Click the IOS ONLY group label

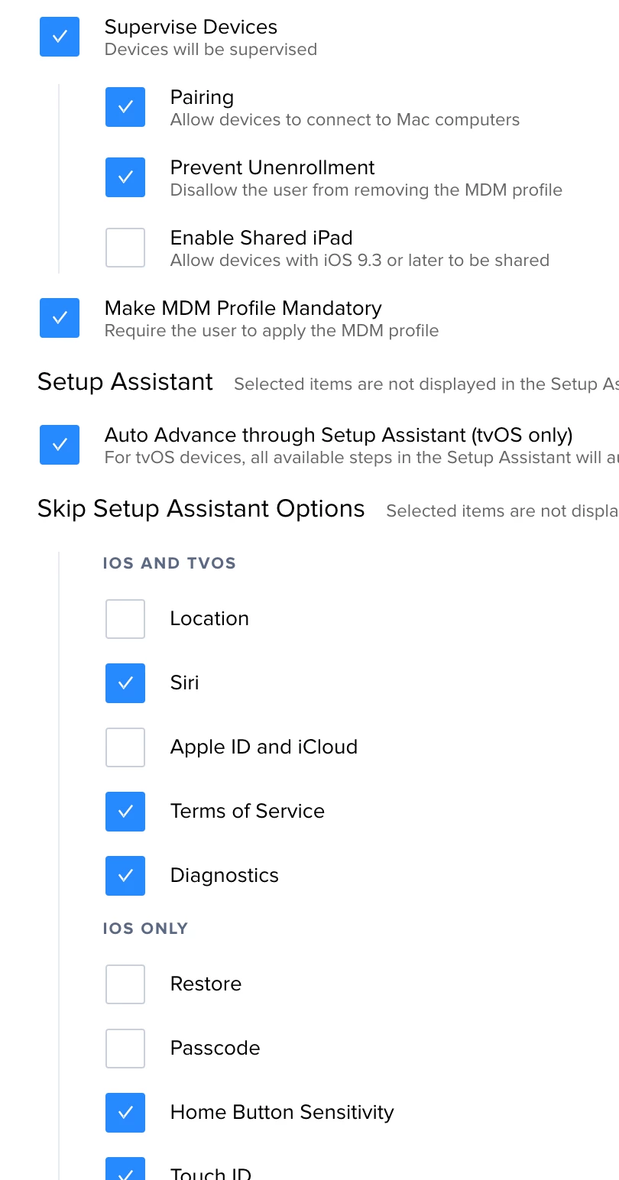(145, 929)
